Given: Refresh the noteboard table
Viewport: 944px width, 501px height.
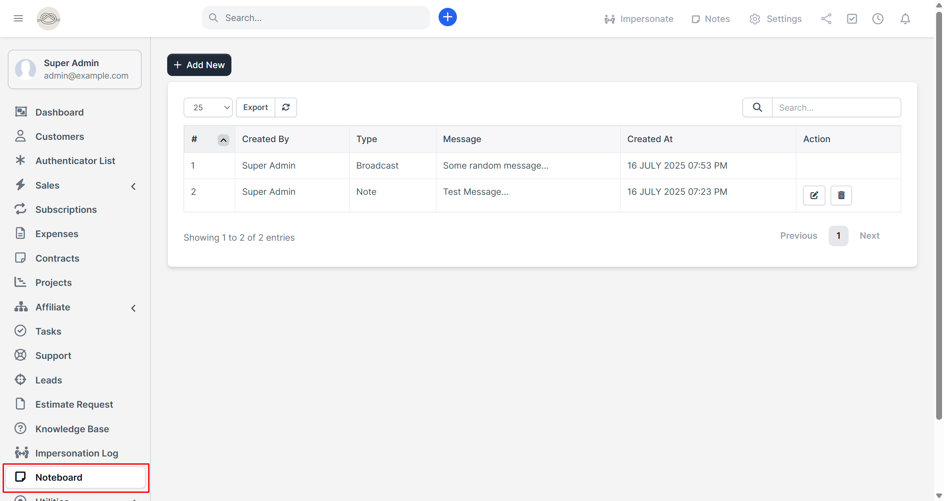Looking at the screenshot, I should pos(286,107).
